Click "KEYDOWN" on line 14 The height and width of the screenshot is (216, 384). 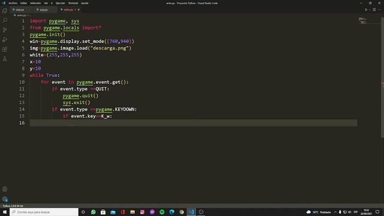pyautogui.click(x=125, y=109)
